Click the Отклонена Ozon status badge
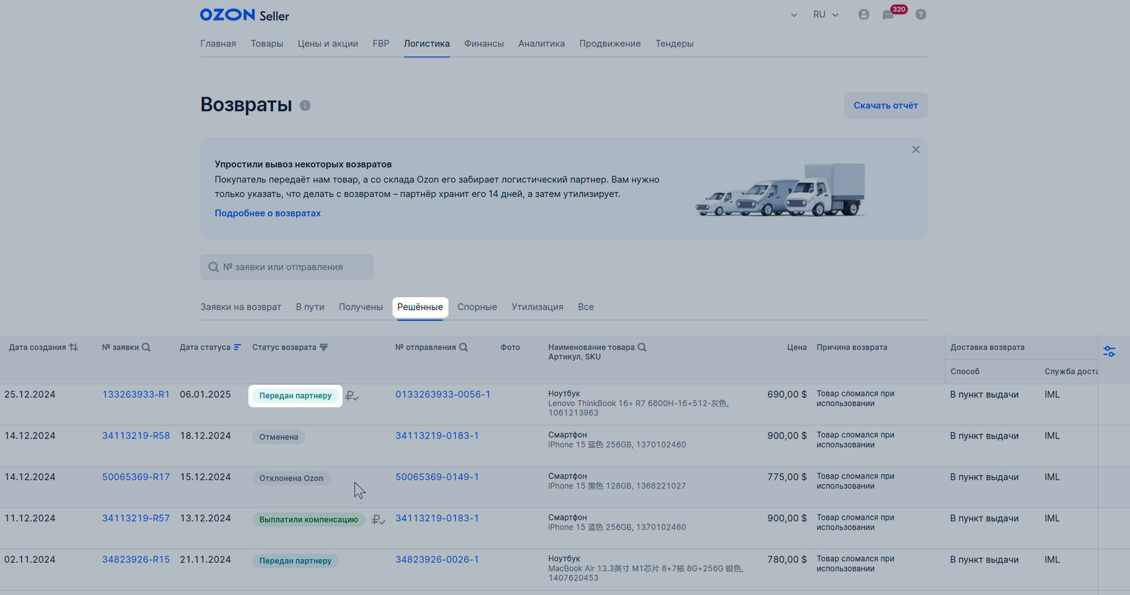The image size is (1130, 595). pos(291,478)
